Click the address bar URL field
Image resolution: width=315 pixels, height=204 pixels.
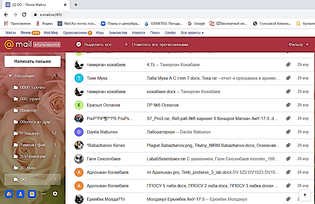click(173, 15)
